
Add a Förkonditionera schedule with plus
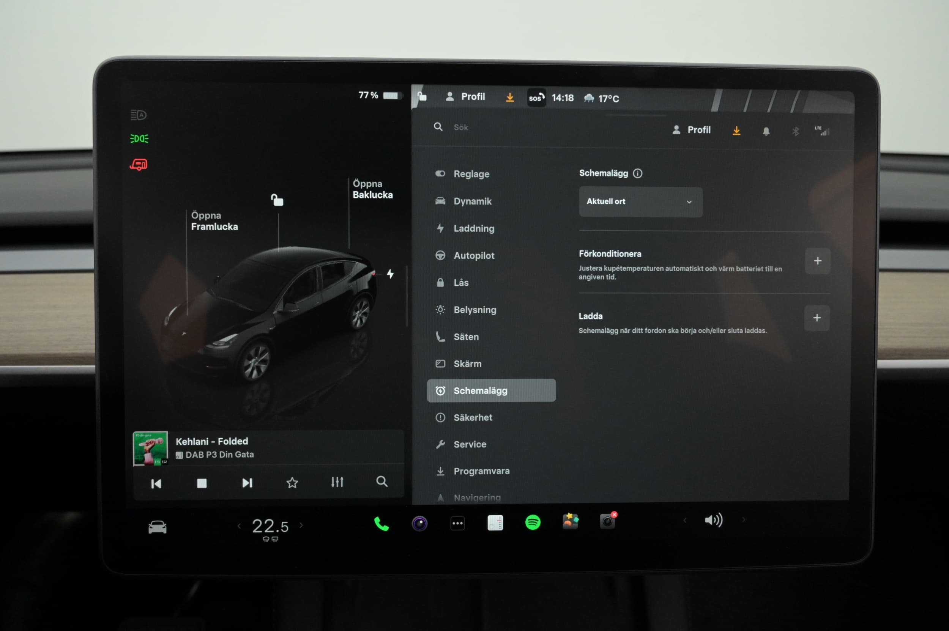pyautogui.click(x=817, y=261)
